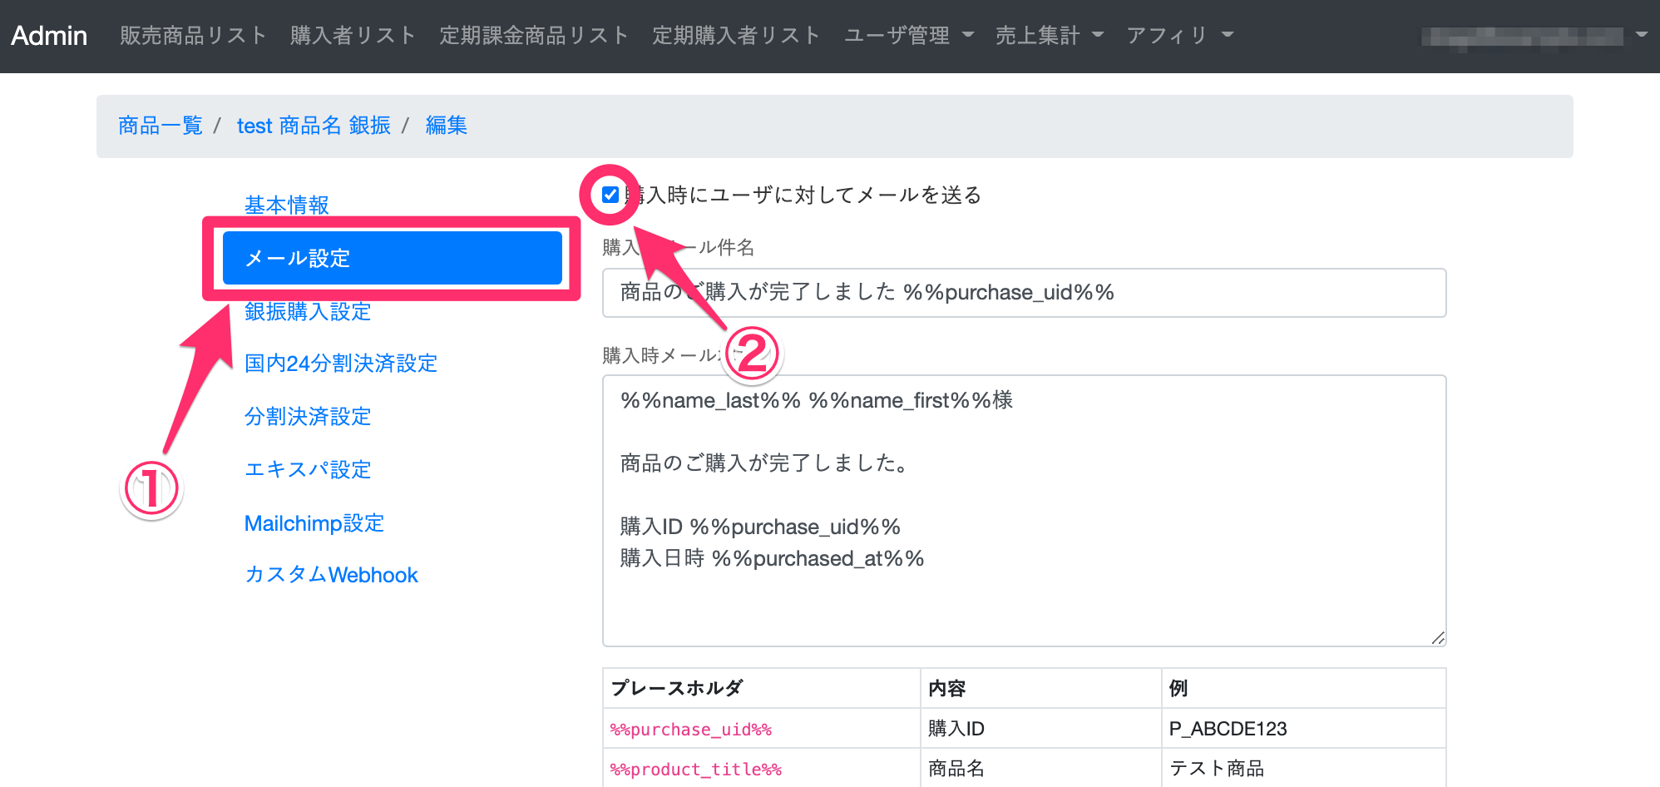The width and height of the screenshot is (1660, 787).
Task: Navigate to 定期課金商品リスト
Action: (534, 35)
